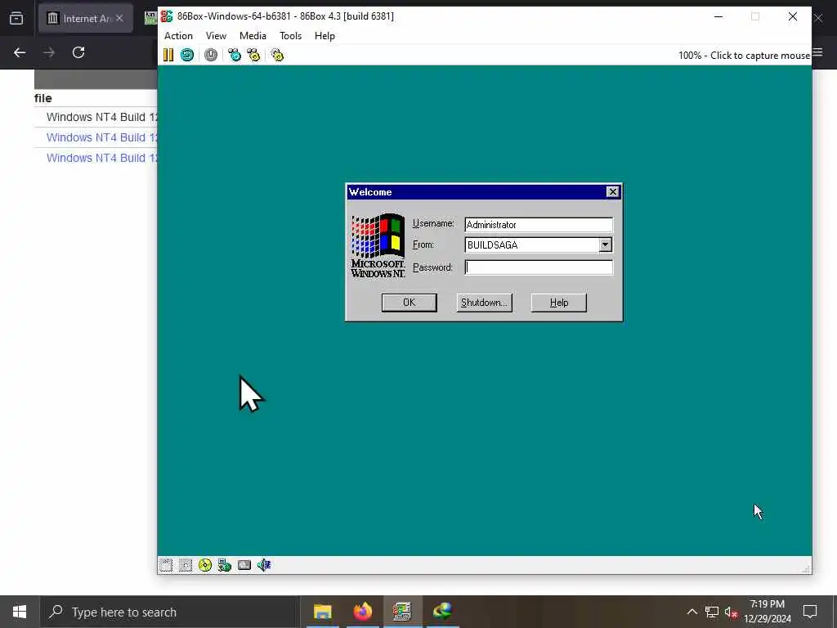The width and height of the screenshot is (837, 628).
Task: Click Help button in Welcome dialog
Action: pos(559,303)
